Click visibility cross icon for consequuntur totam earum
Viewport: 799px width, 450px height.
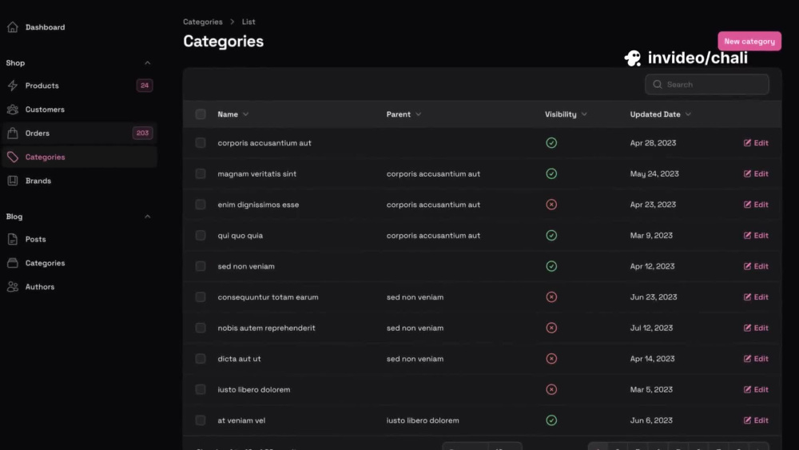coord(551,297)
